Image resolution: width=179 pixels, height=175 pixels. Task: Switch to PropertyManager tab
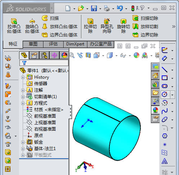pyautogui.click(x=34, y=55)
